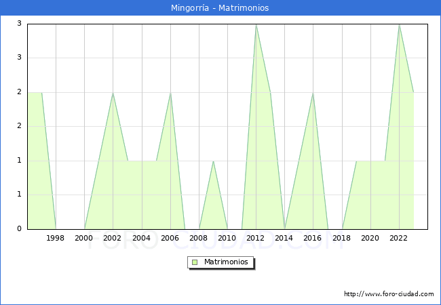Click the 2014 x-axis label
Image resolution: width=441 pixels, height=305 pixels.
pos(284,238)
